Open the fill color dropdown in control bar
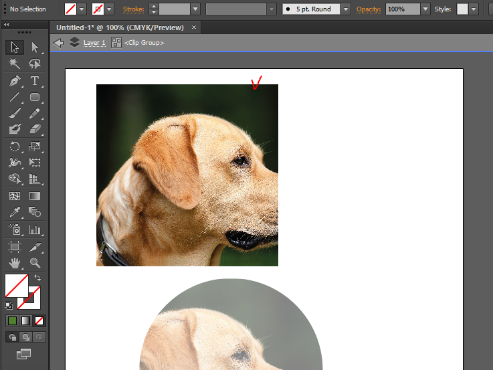Image resolution: width=493 pixels, height=370 pixels. tap(82, 9)
